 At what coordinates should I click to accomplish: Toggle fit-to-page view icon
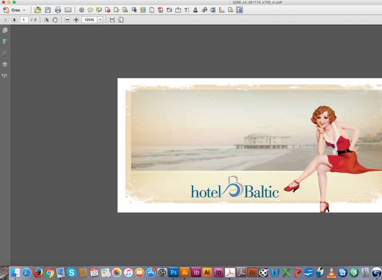121,20
